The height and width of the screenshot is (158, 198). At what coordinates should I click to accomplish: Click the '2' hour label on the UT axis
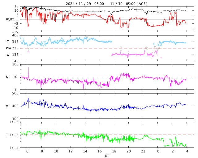tap(173, 151)
